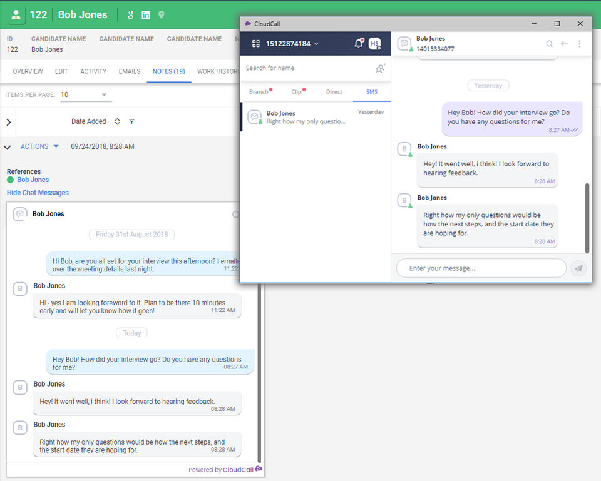Open the Activity tab
The width and height of the screenshot is (601, 481).
click(93, 71)
